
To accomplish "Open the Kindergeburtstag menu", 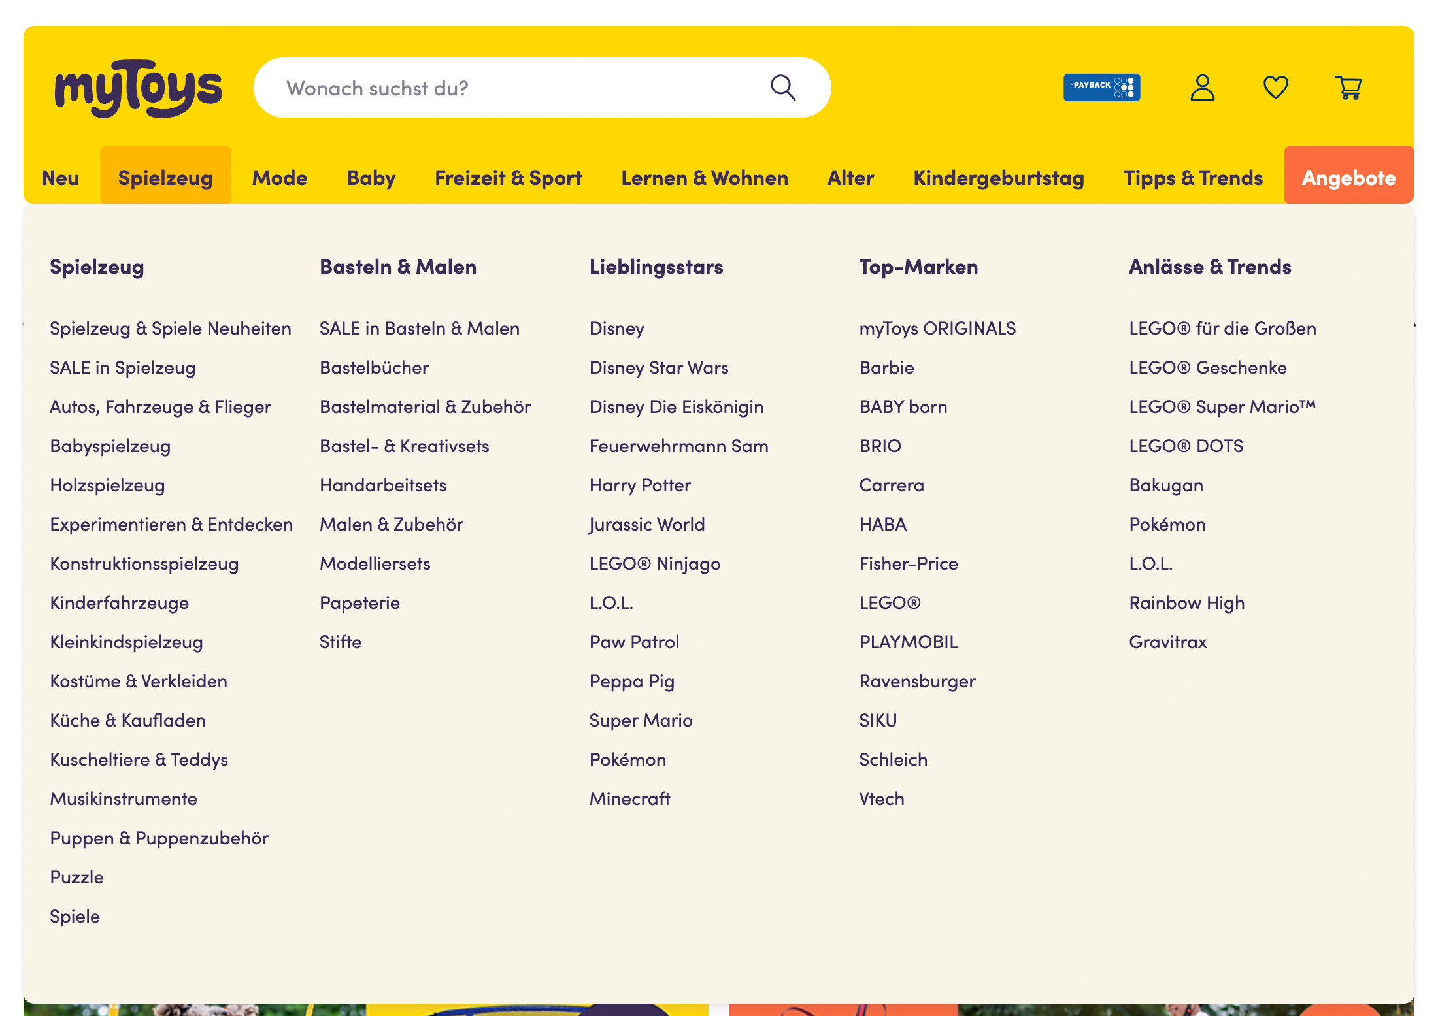I will [x=998, y=176].
